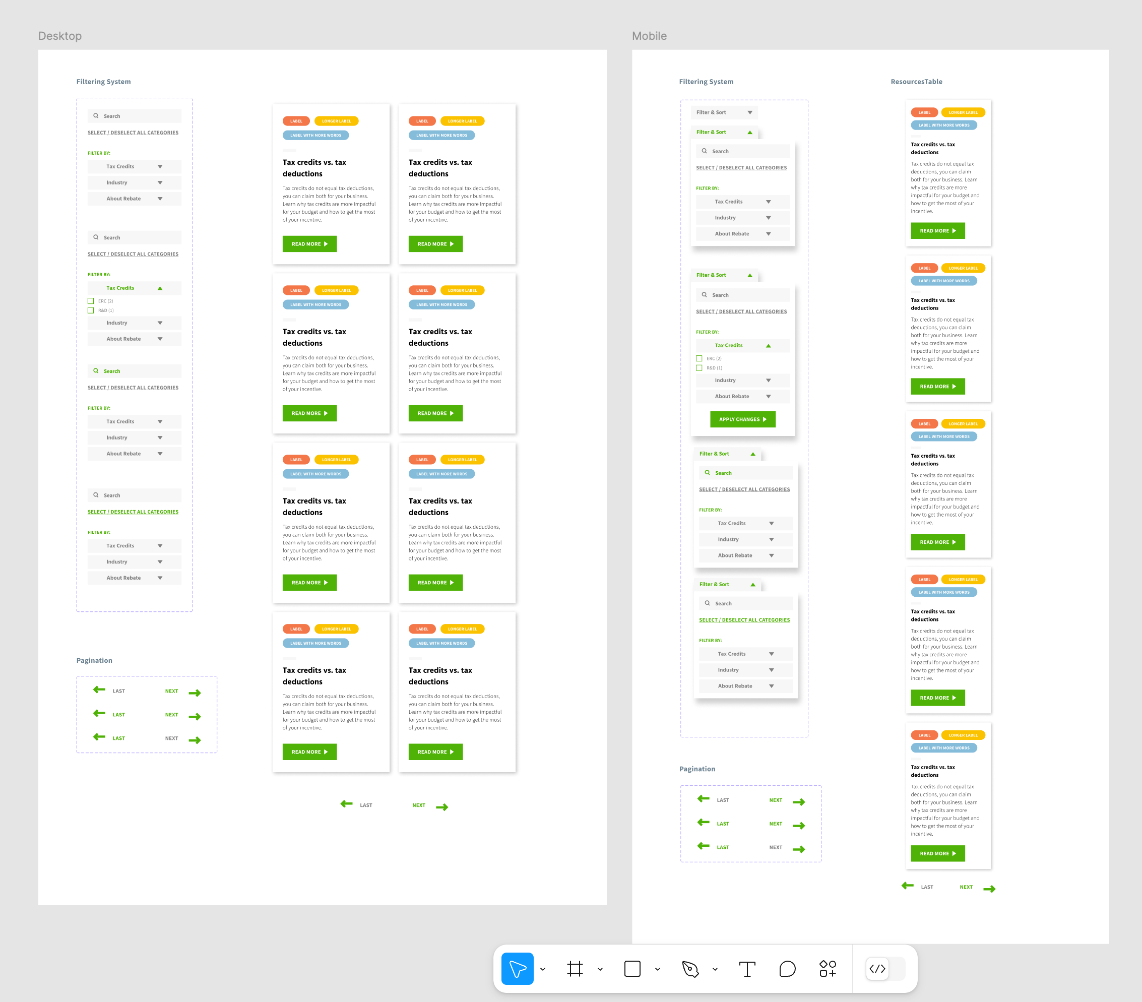This screenshot has height=1002, width=1142.
Task: Select the Comment tool
Action: click(x=787, y=968)
